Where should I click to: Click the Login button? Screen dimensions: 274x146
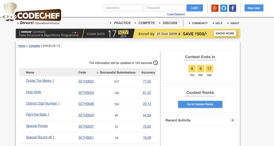[194, 8]
